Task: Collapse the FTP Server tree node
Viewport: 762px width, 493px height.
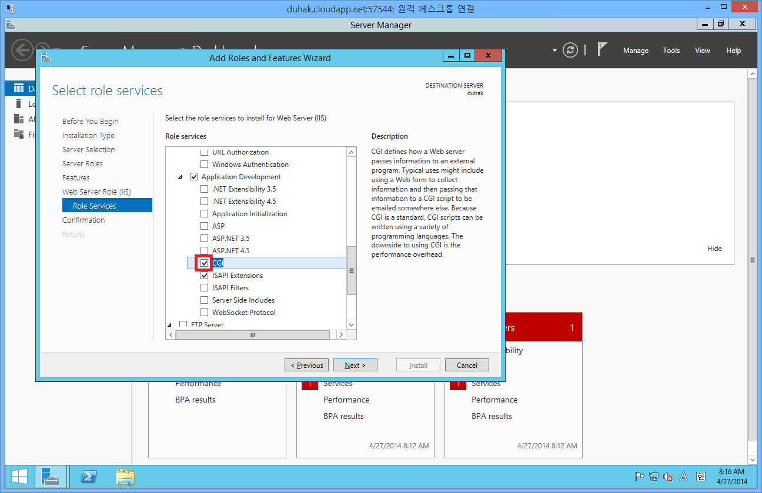Action: (170, 324)
